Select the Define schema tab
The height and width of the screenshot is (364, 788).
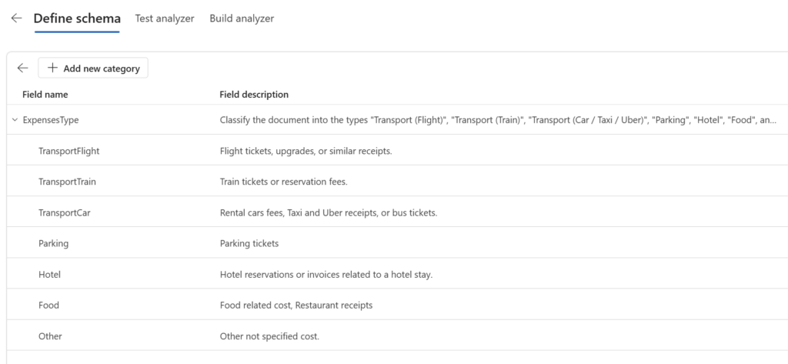pyautogui.click(x=77, y=18)
